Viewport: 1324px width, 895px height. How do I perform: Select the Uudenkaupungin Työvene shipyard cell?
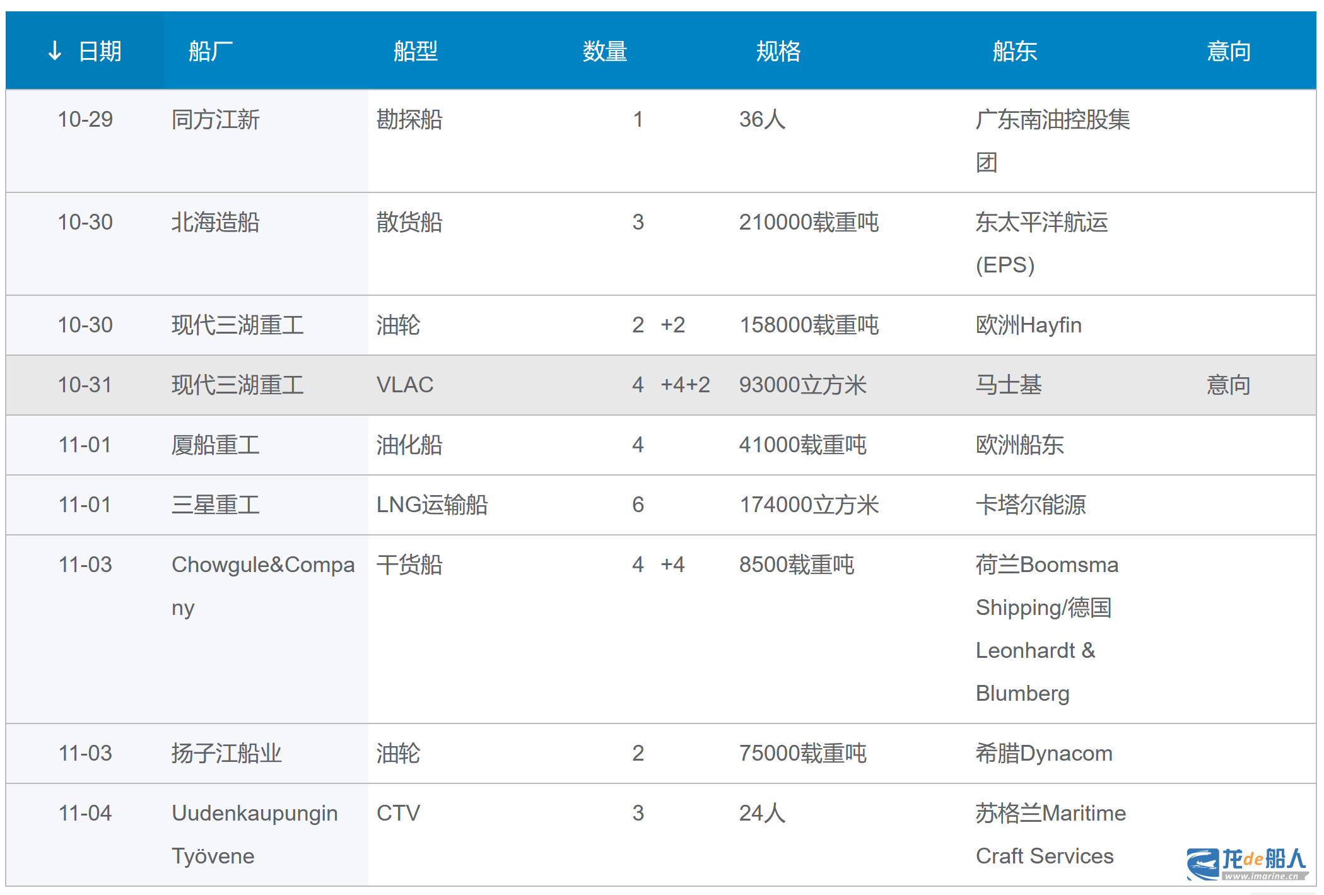(255, 834)
